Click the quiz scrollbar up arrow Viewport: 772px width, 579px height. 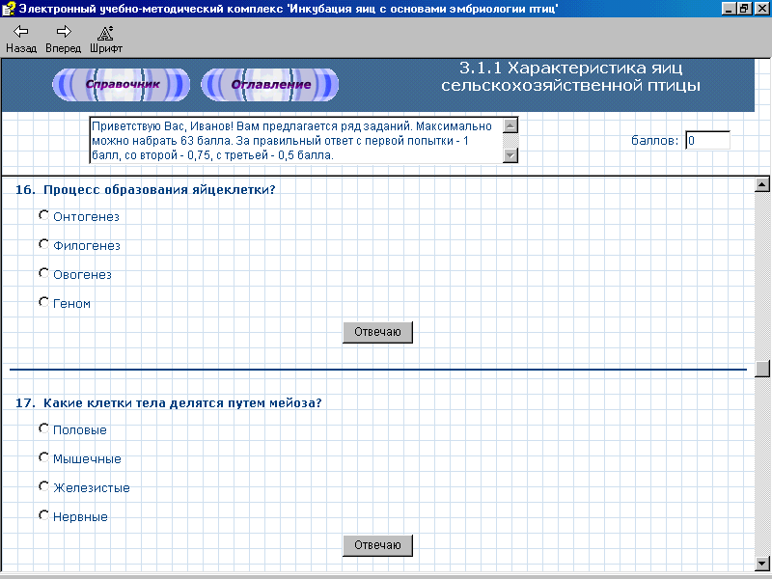pyautogui.click(x=762, y=185)
